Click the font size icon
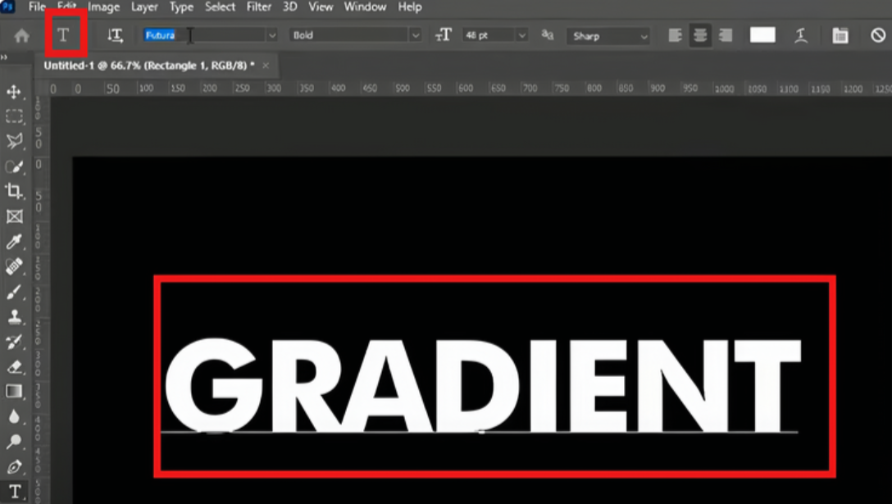 pos(444,35)
